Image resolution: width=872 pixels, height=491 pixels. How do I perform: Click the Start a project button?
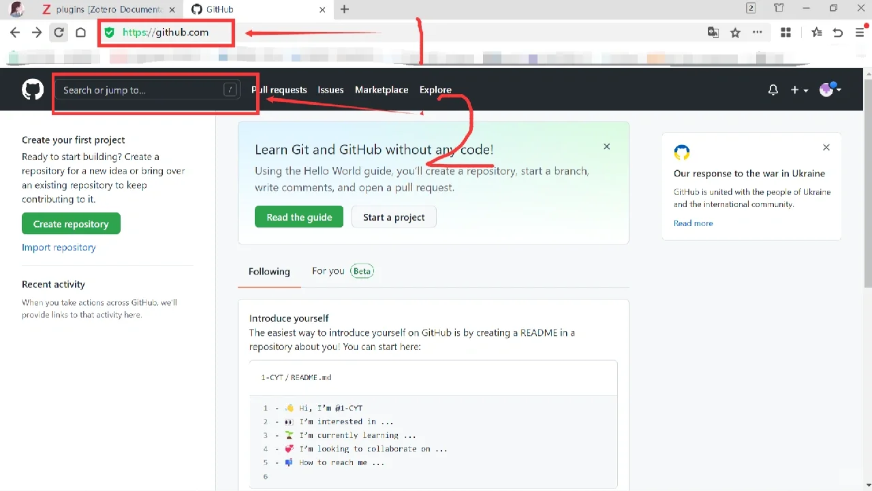point(394,217)
